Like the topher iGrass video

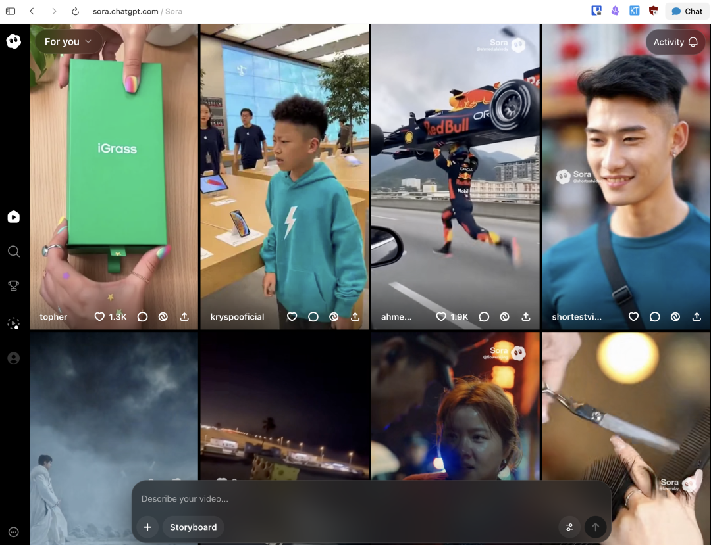coord(100,317)
